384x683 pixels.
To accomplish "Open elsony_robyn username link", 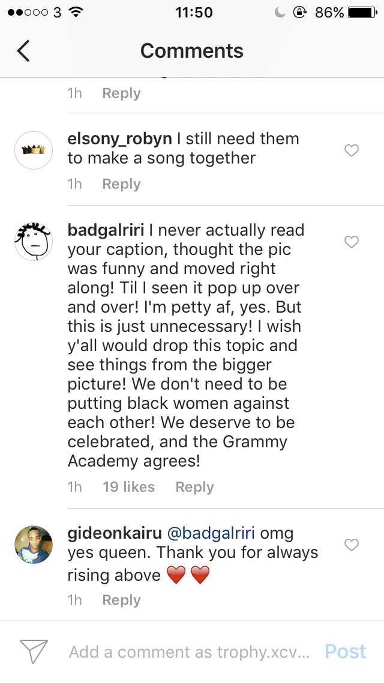I will (119, 139).
